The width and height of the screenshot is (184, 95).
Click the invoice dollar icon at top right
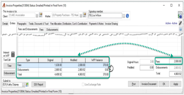[x=180, y=15]
